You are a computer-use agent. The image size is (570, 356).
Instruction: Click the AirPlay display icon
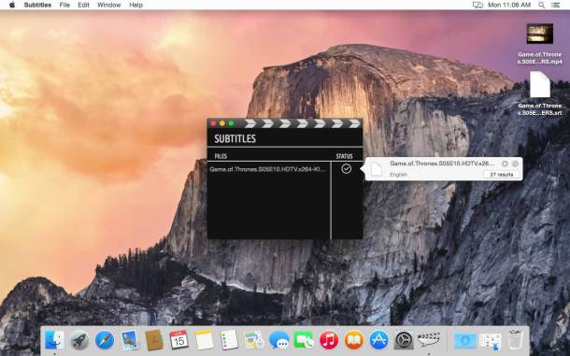(477, 5)
